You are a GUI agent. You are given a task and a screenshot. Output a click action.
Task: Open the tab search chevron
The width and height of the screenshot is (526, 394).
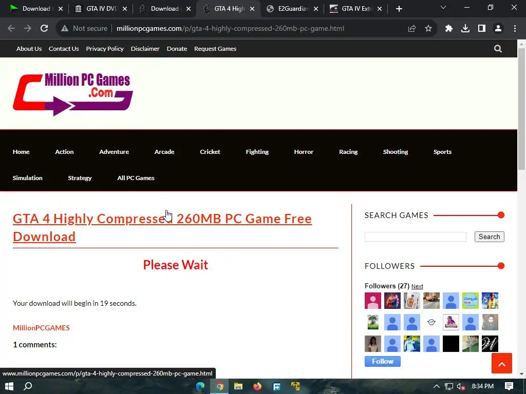click(x=443, y=7)
